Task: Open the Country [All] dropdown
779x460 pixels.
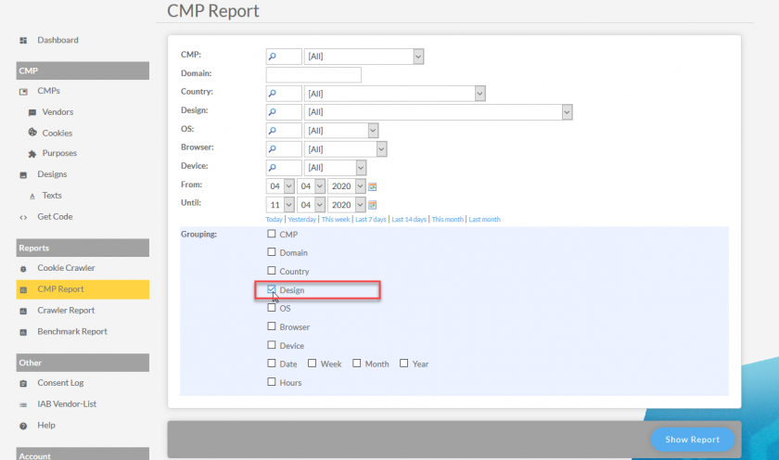Action: [x=394, y=94]
